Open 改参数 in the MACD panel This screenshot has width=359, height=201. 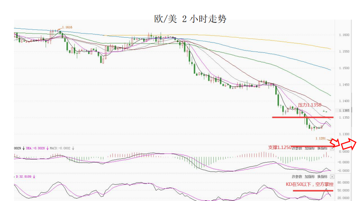297,148
